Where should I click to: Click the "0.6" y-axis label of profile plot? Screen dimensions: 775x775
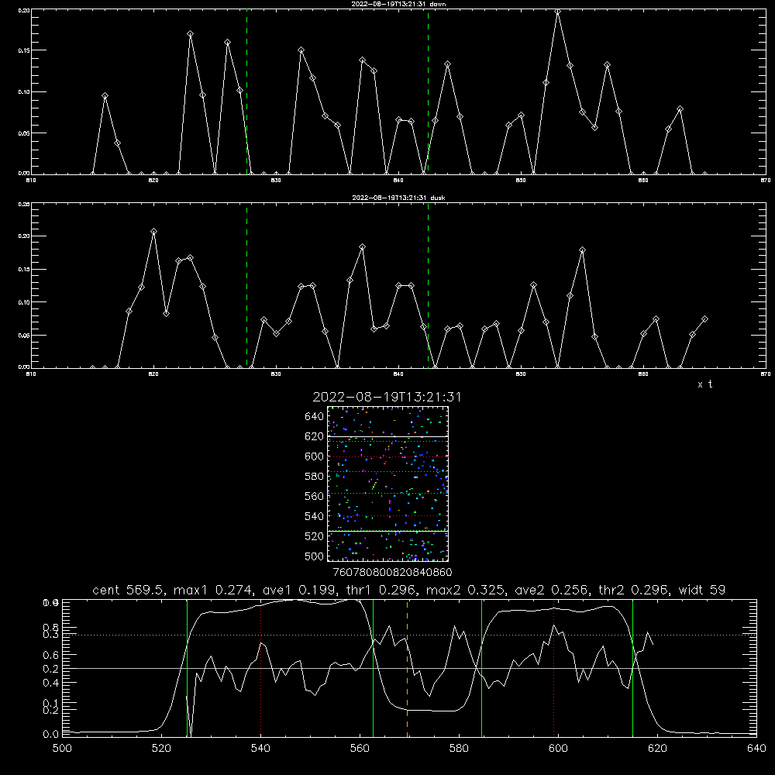[50, 656]
